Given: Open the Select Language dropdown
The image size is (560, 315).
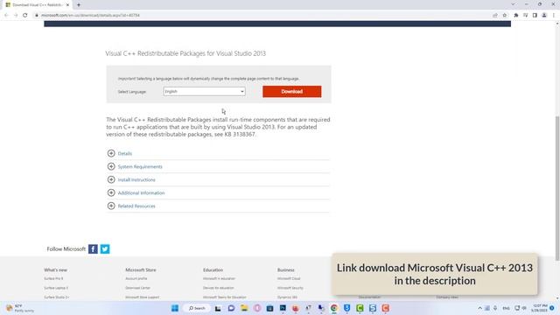Looking at the screenshot, I should [204, 91].
